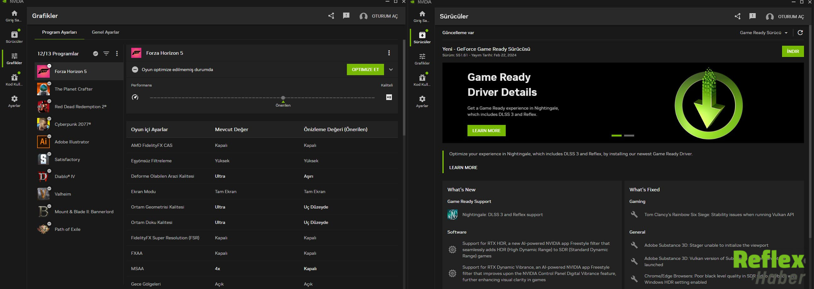Image resolution: width=814 pixels, height=289 pixels.
Task: Open Grafikler in right window sidebar
Action: (422, 59)
